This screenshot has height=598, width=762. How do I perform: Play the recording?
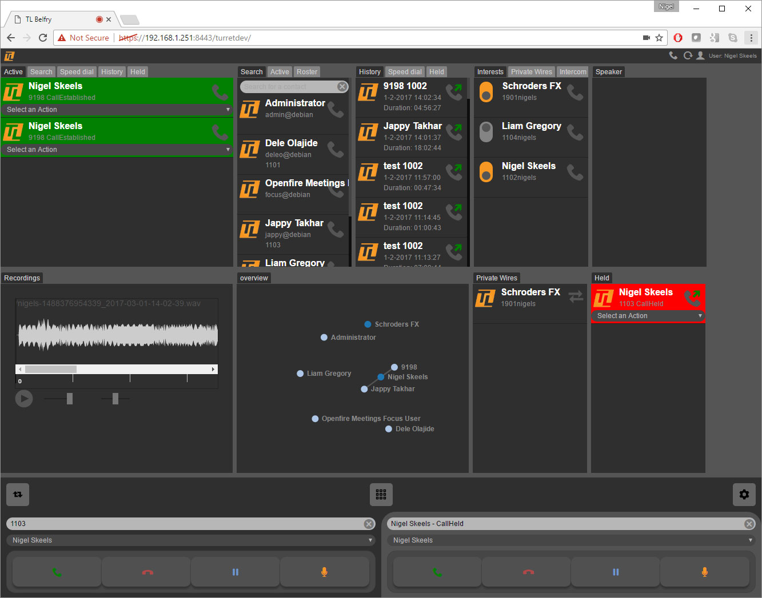(x=24, y=399)
